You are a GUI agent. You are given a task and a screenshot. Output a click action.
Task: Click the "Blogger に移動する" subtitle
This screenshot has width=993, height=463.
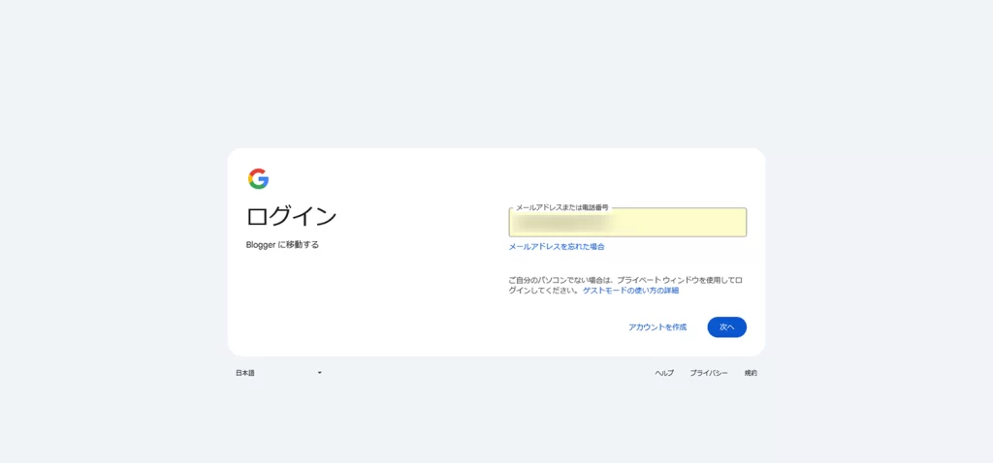282,245
